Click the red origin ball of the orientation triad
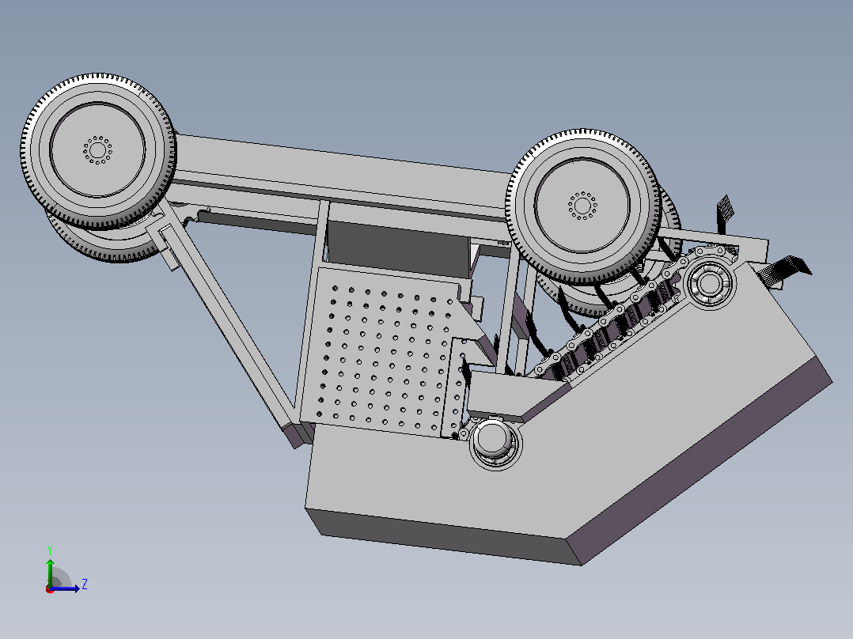 click(x=50, y=589)
